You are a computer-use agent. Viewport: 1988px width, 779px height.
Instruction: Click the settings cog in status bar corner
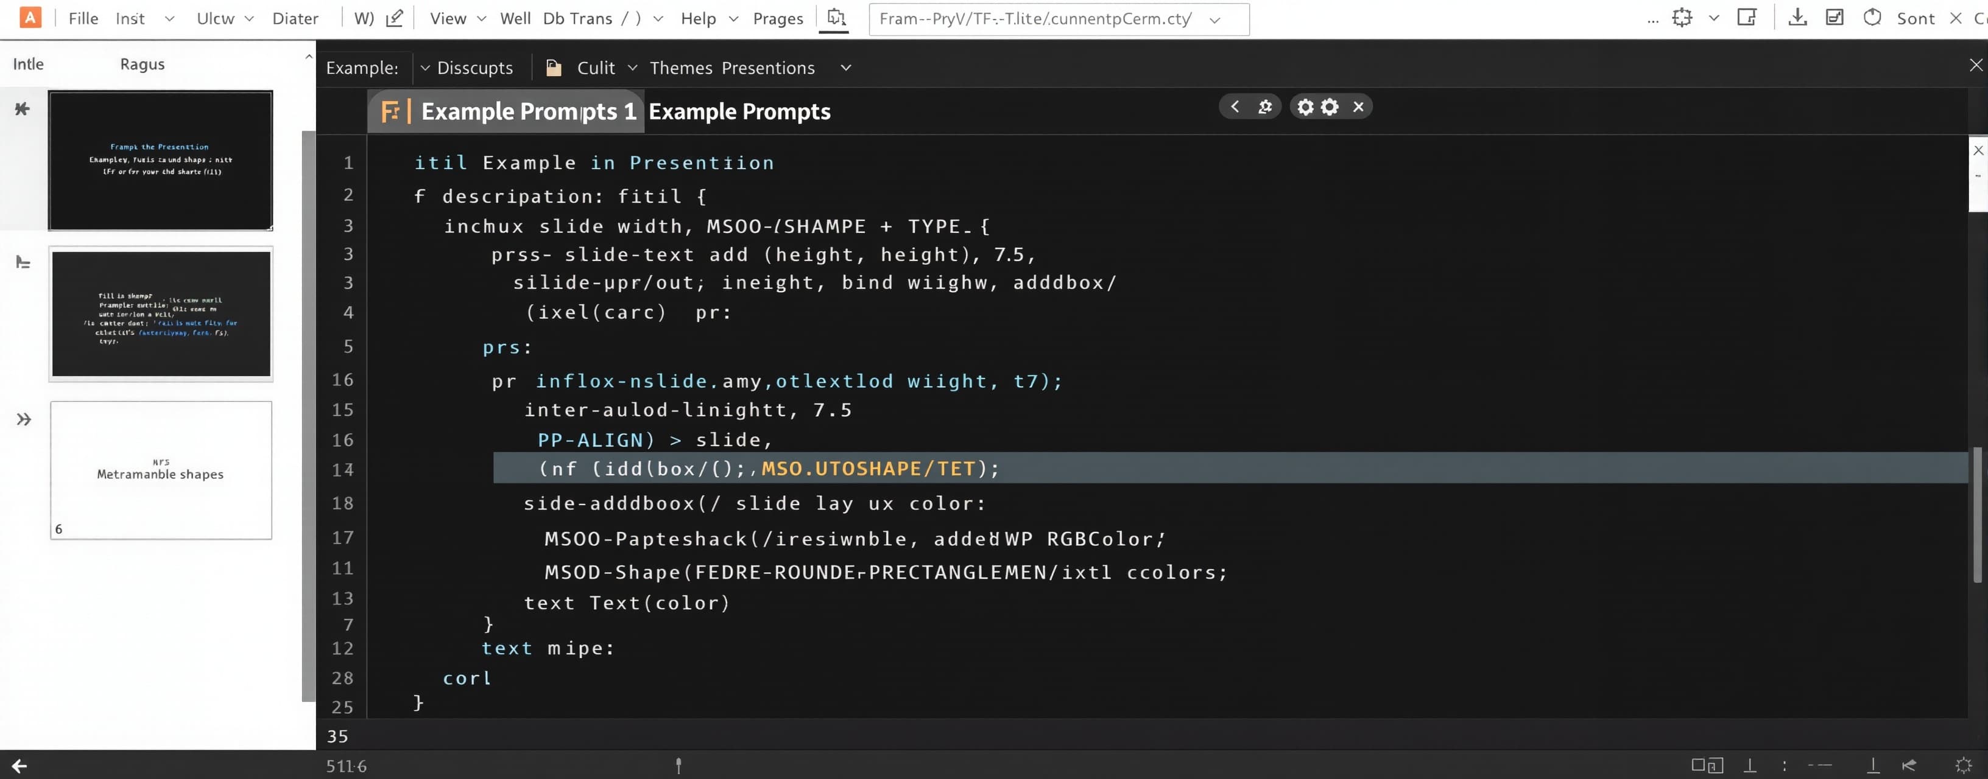coord(1963,765)
